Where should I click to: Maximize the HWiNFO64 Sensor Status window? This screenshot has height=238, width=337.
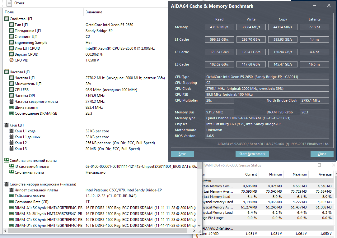coord(319,165)
